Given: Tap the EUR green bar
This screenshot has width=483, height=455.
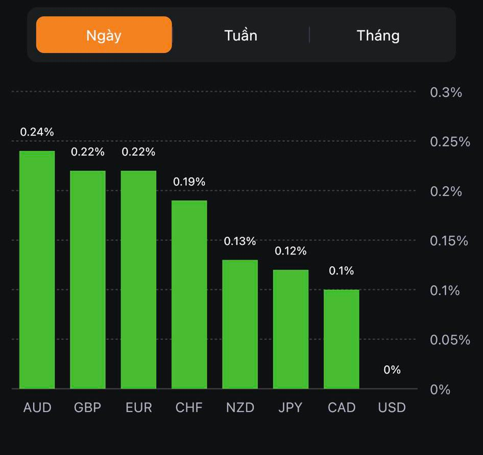Looking at the screenshot, I should click(138, 280).
